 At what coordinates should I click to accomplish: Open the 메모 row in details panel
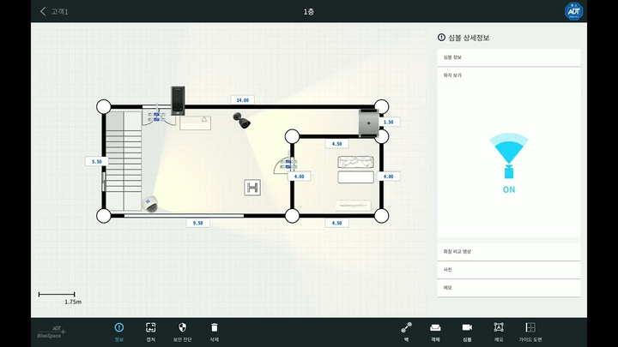tap(509, 288)
